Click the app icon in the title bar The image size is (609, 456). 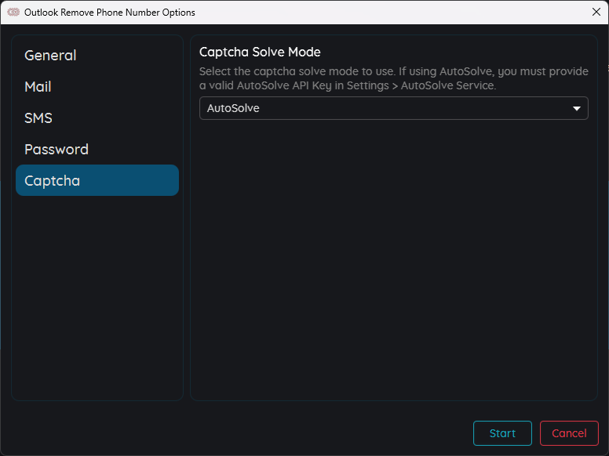pyautogui.click(x=13, y=13)
